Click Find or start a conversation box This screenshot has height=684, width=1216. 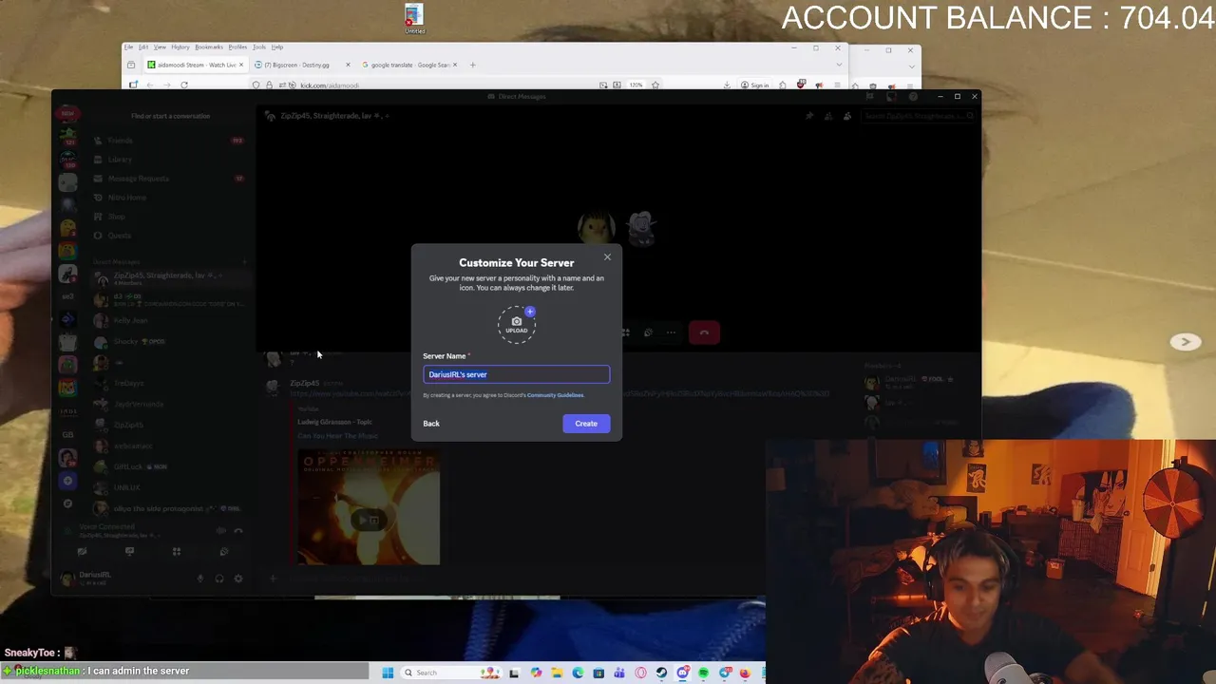point(171,116)
